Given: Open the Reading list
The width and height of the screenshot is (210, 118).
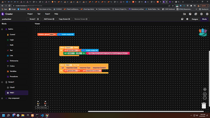Looking at the screenshot, I should click(204, 9).
